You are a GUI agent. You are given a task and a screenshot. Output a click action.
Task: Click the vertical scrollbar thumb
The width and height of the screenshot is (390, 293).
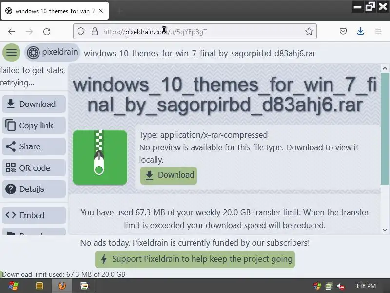point(385,128)
